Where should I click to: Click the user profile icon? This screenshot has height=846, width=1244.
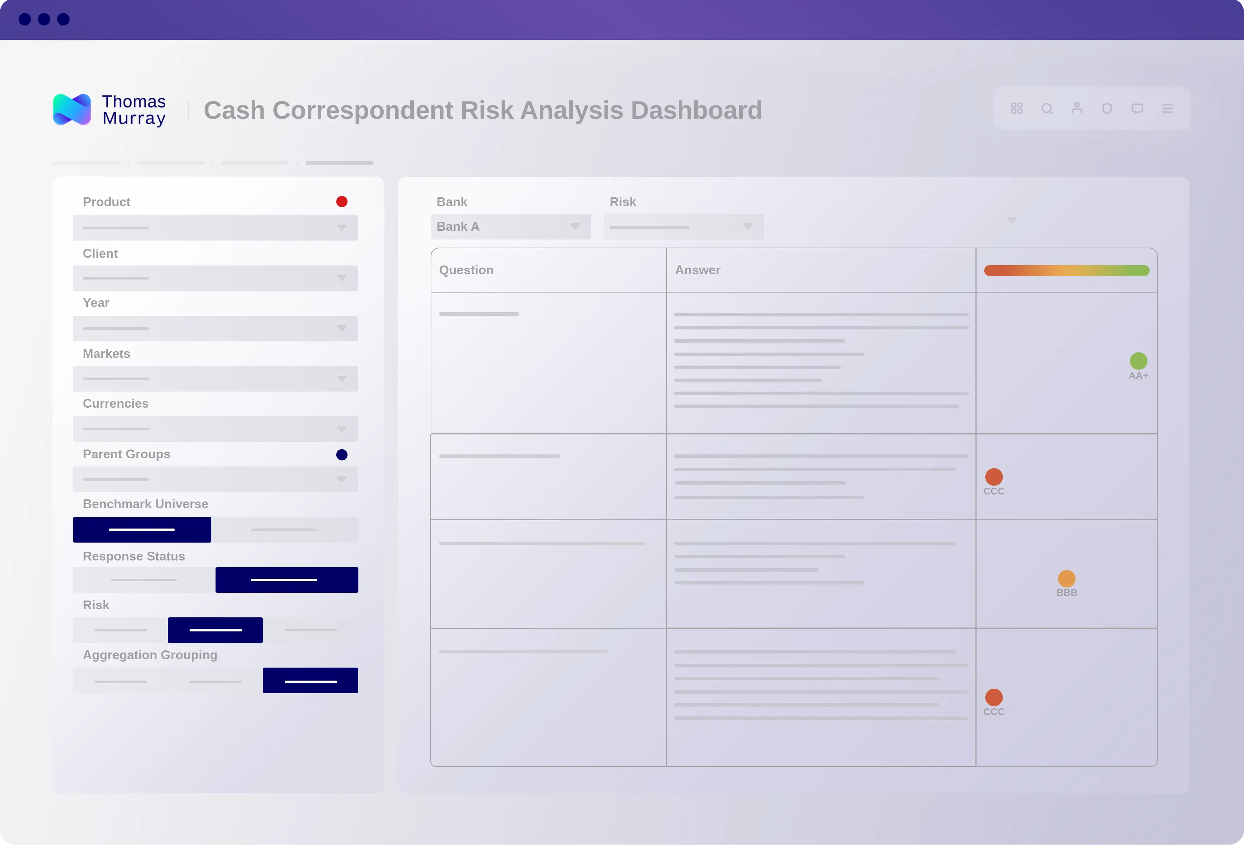pyautogui.click(x=1077, y=109)
